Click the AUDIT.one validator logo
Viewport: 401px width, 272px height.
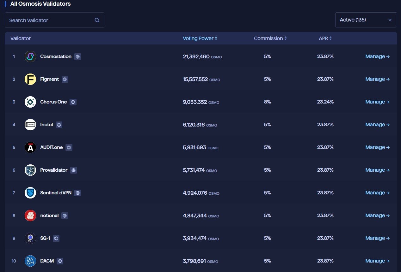[30, 147]
